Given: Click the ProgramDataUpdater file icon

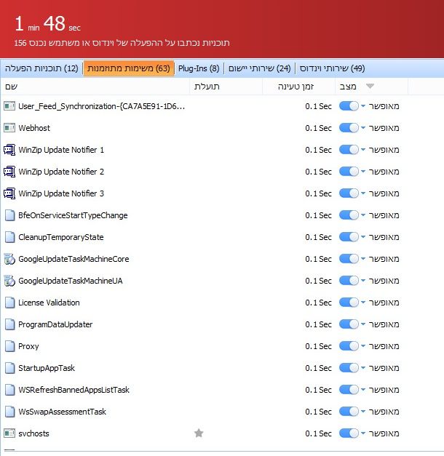Looking at the screenshot, I should (9, 324).
